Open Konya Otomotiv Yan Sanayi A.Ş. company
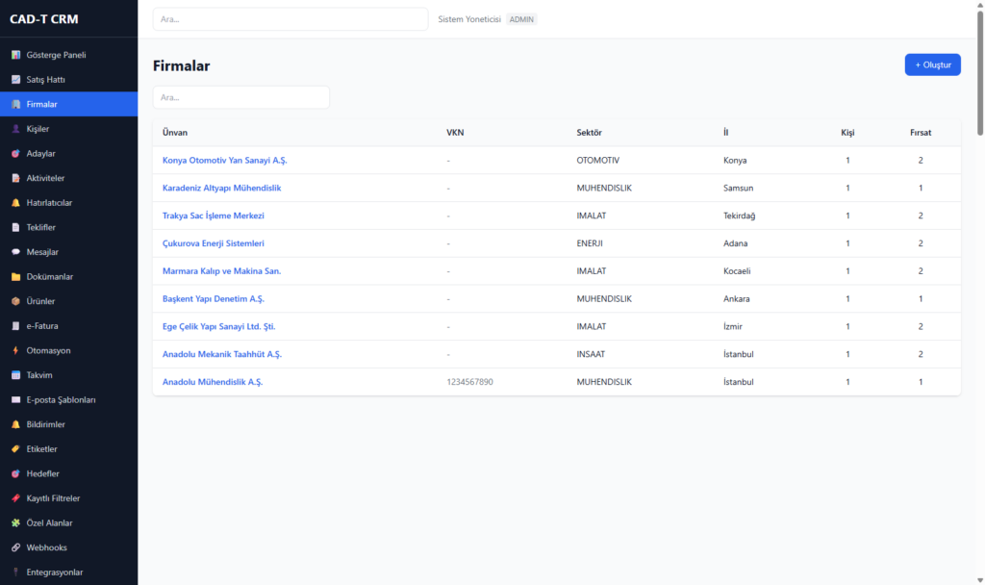Image resolution: width=985 pixels, height=585 pixels. point(225,161)
